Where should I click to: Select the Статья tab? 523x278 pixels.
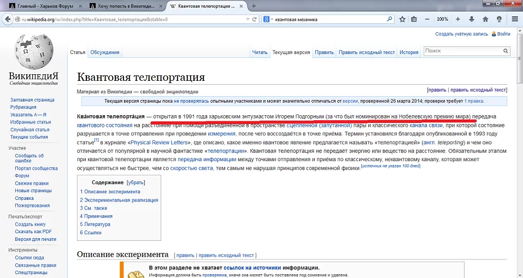tap(78, 52)
